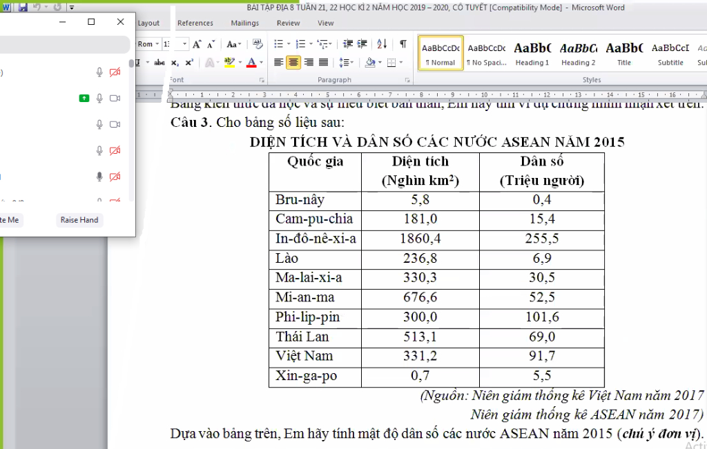Click Decrease Indent icon
The width and height of the screenshot is (707, 449).
point(348,44)
